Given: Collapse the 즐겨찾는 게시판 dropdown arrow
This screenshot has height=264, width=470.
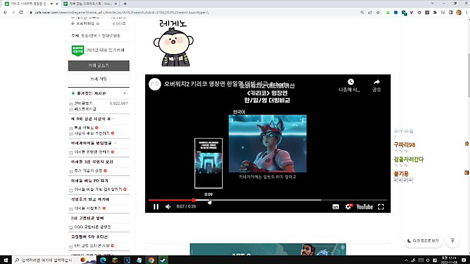Looking at the screenshot, I should 125,93.
